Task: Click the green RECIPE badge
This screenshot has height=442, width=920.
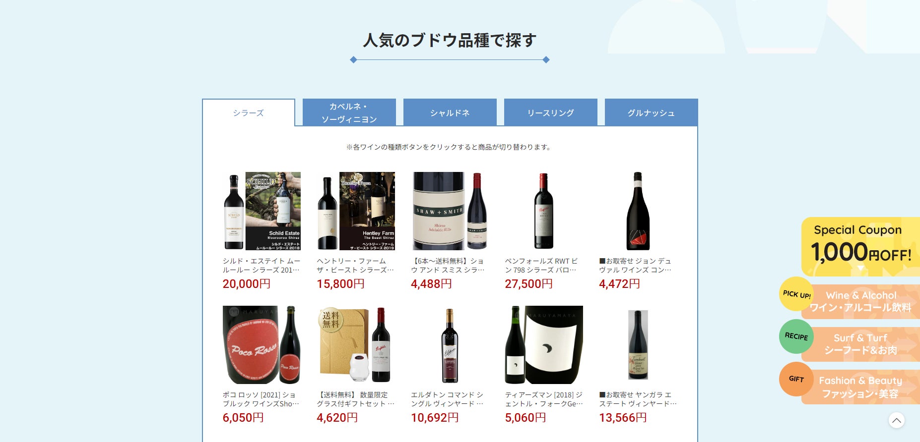Action: click(x=796, y=336)
